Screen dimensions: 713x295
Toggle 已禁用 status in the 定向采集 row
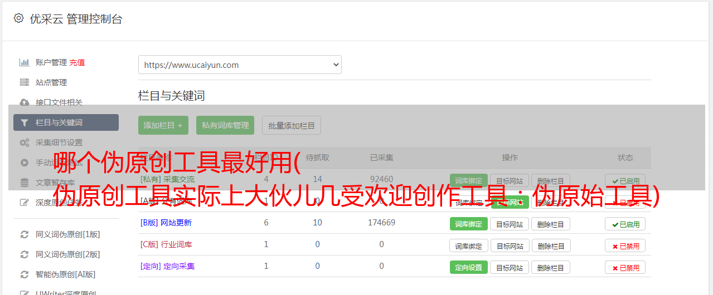point(625,267)
